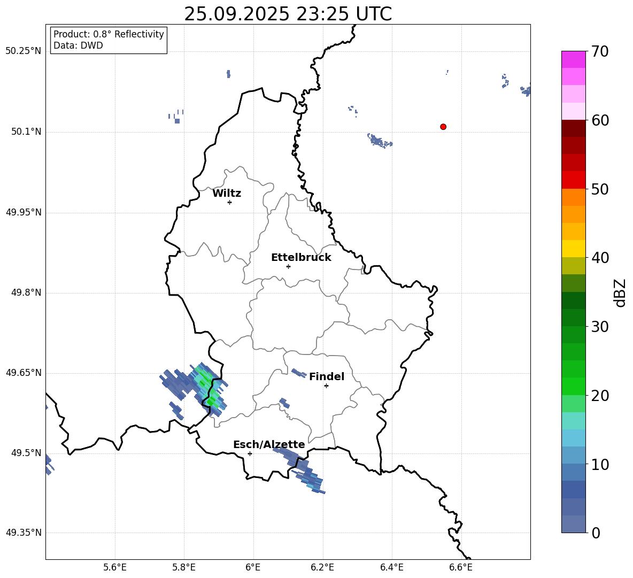Click the 70 tick label on the colorbar

(x=600, y=51)
